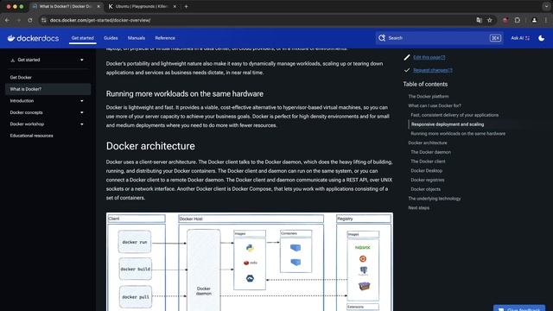Expand the Docker concepts sidebar section
Screen dimensions: 553x311
coord(82,112)
